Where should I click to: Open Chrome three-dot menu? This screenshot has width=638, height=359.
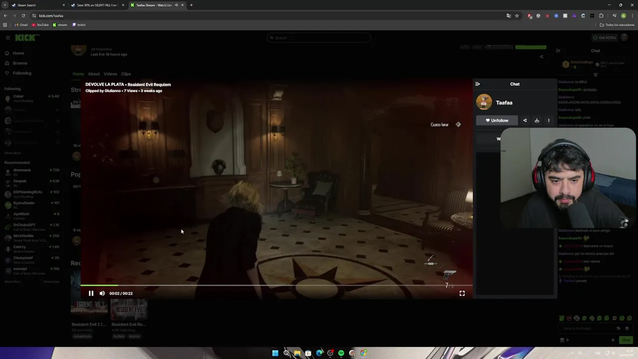click(x=633, y=15)
